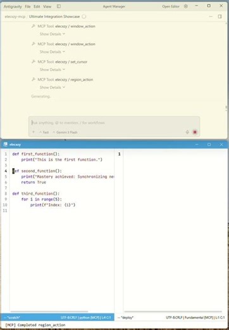The width and height of the screenshot is (229, 330).
Task: Click the loading circle beside Showcase title
Action: point(84,16)
